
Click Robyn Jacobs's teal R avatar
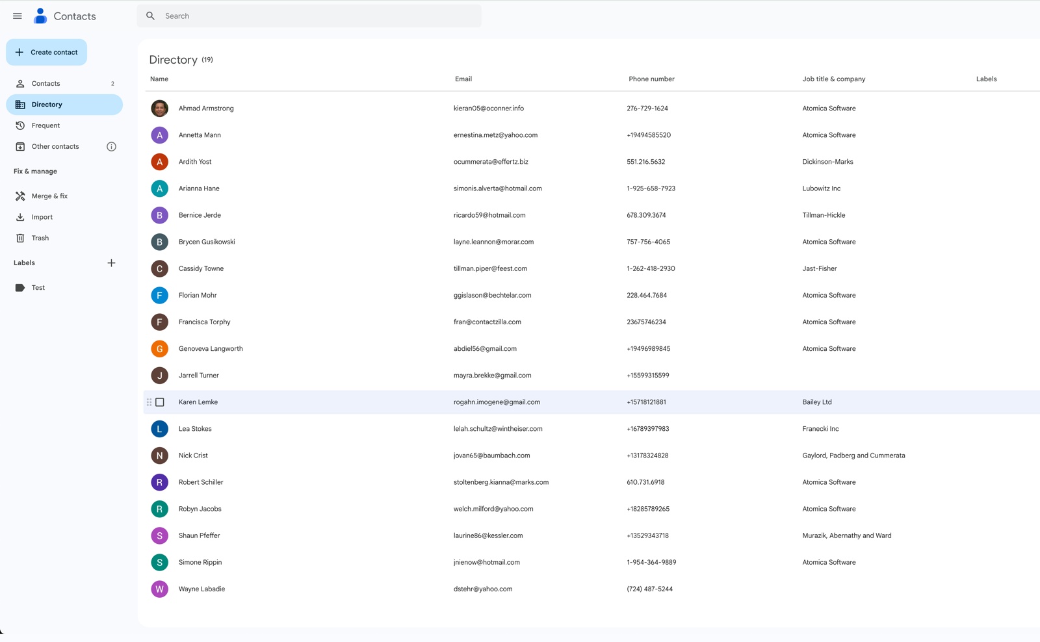[x=159, y=509]
